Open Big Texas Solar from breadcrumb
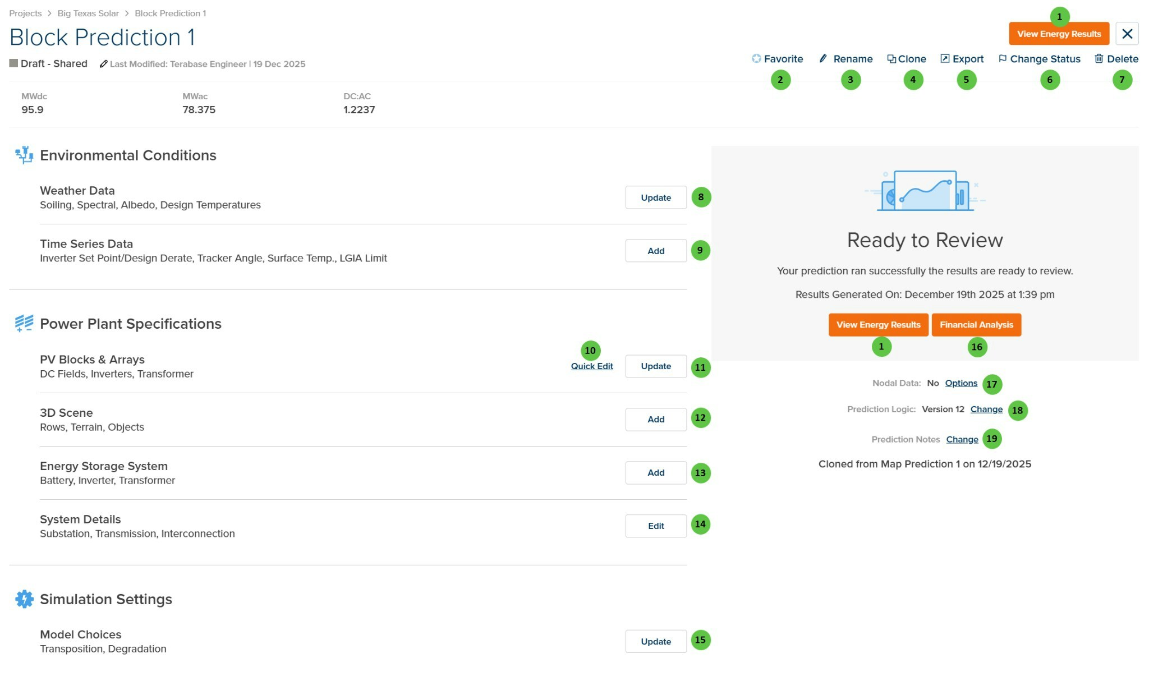The width and height of the screenshot is (1149, 681). point(88,13)
